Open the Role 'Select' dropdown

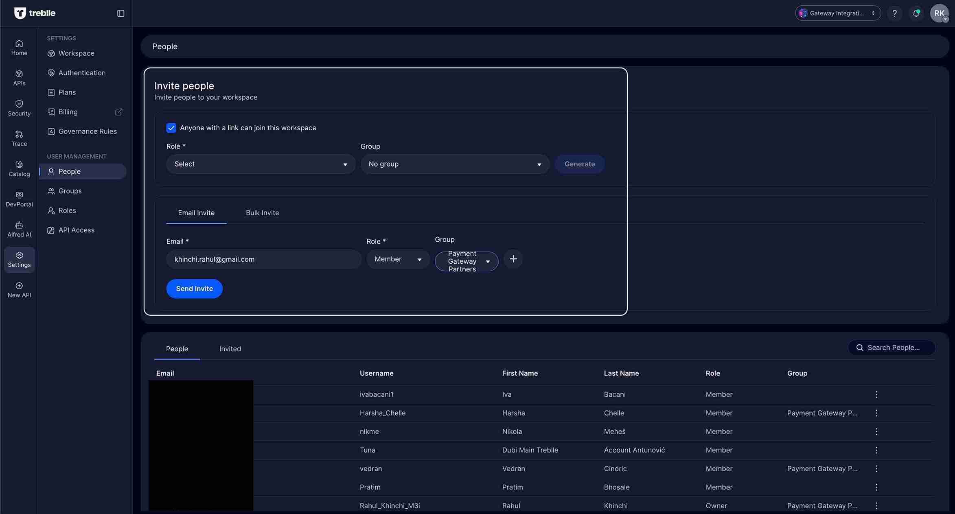click(261, 164)
